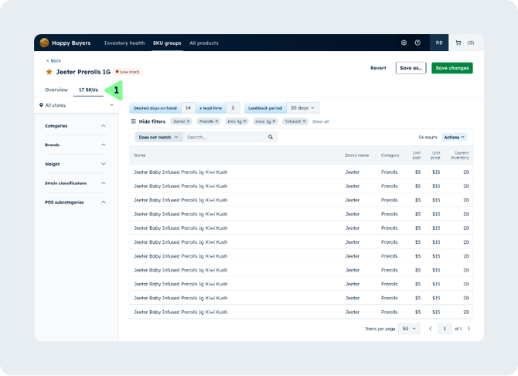
Task: Open settings gear in top bar
Action: pos(404,43)
